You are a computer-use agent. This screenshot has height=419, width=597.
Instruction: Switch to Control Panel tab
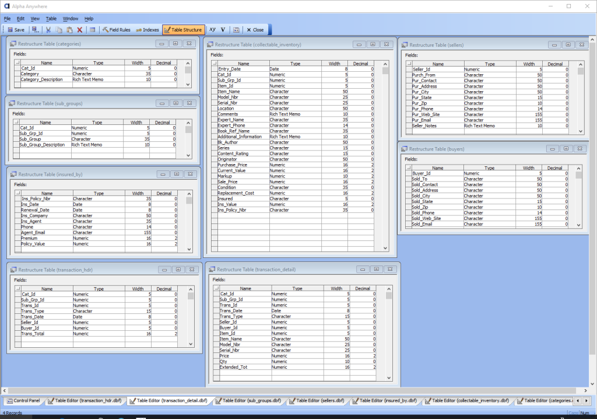(x=23, y=401)
